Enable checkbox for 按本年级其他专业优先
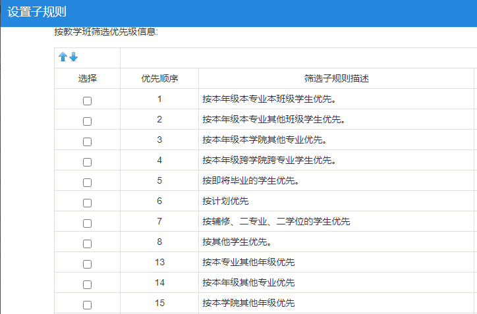The image size is (477, 314). (87, 284)
